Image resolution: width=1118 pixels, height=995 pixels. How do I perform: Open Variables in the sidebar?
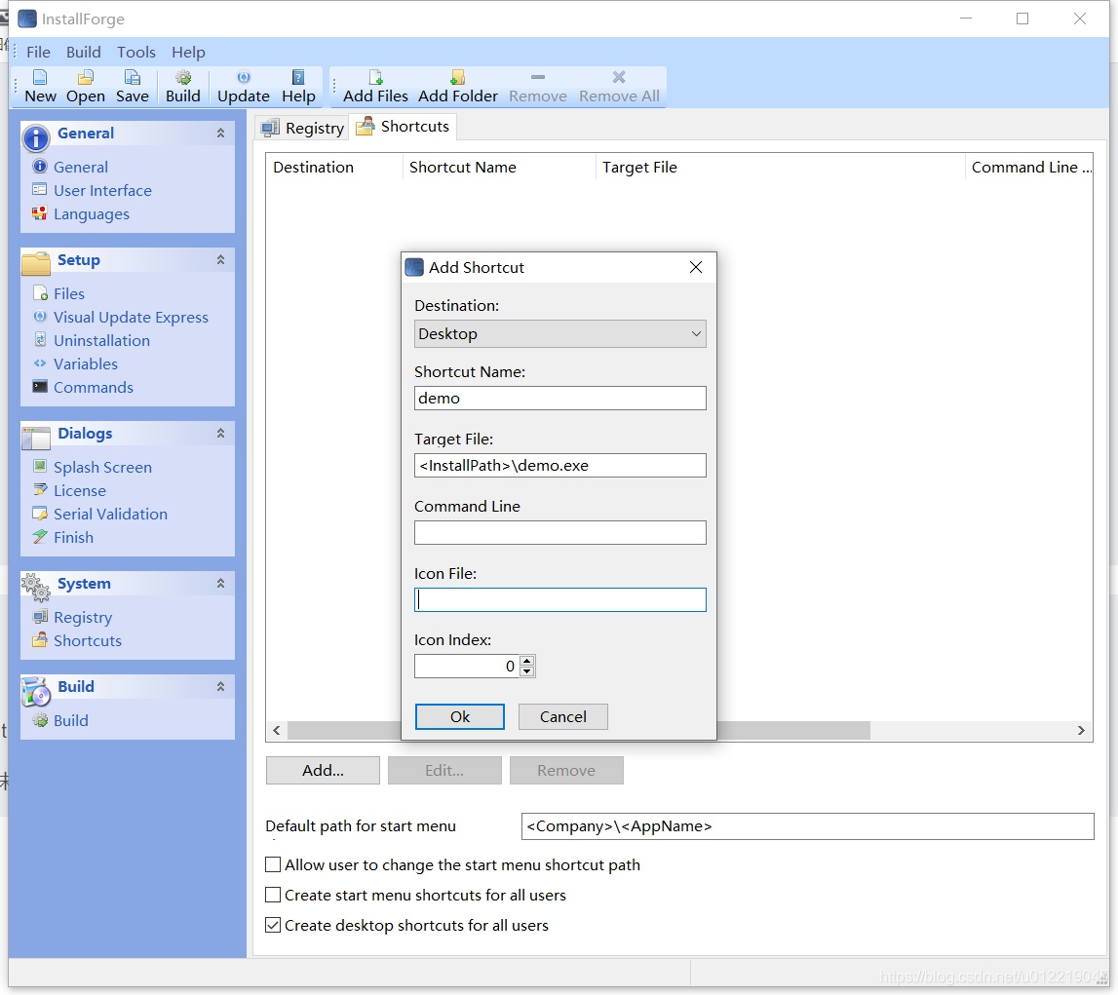point(86,364)
